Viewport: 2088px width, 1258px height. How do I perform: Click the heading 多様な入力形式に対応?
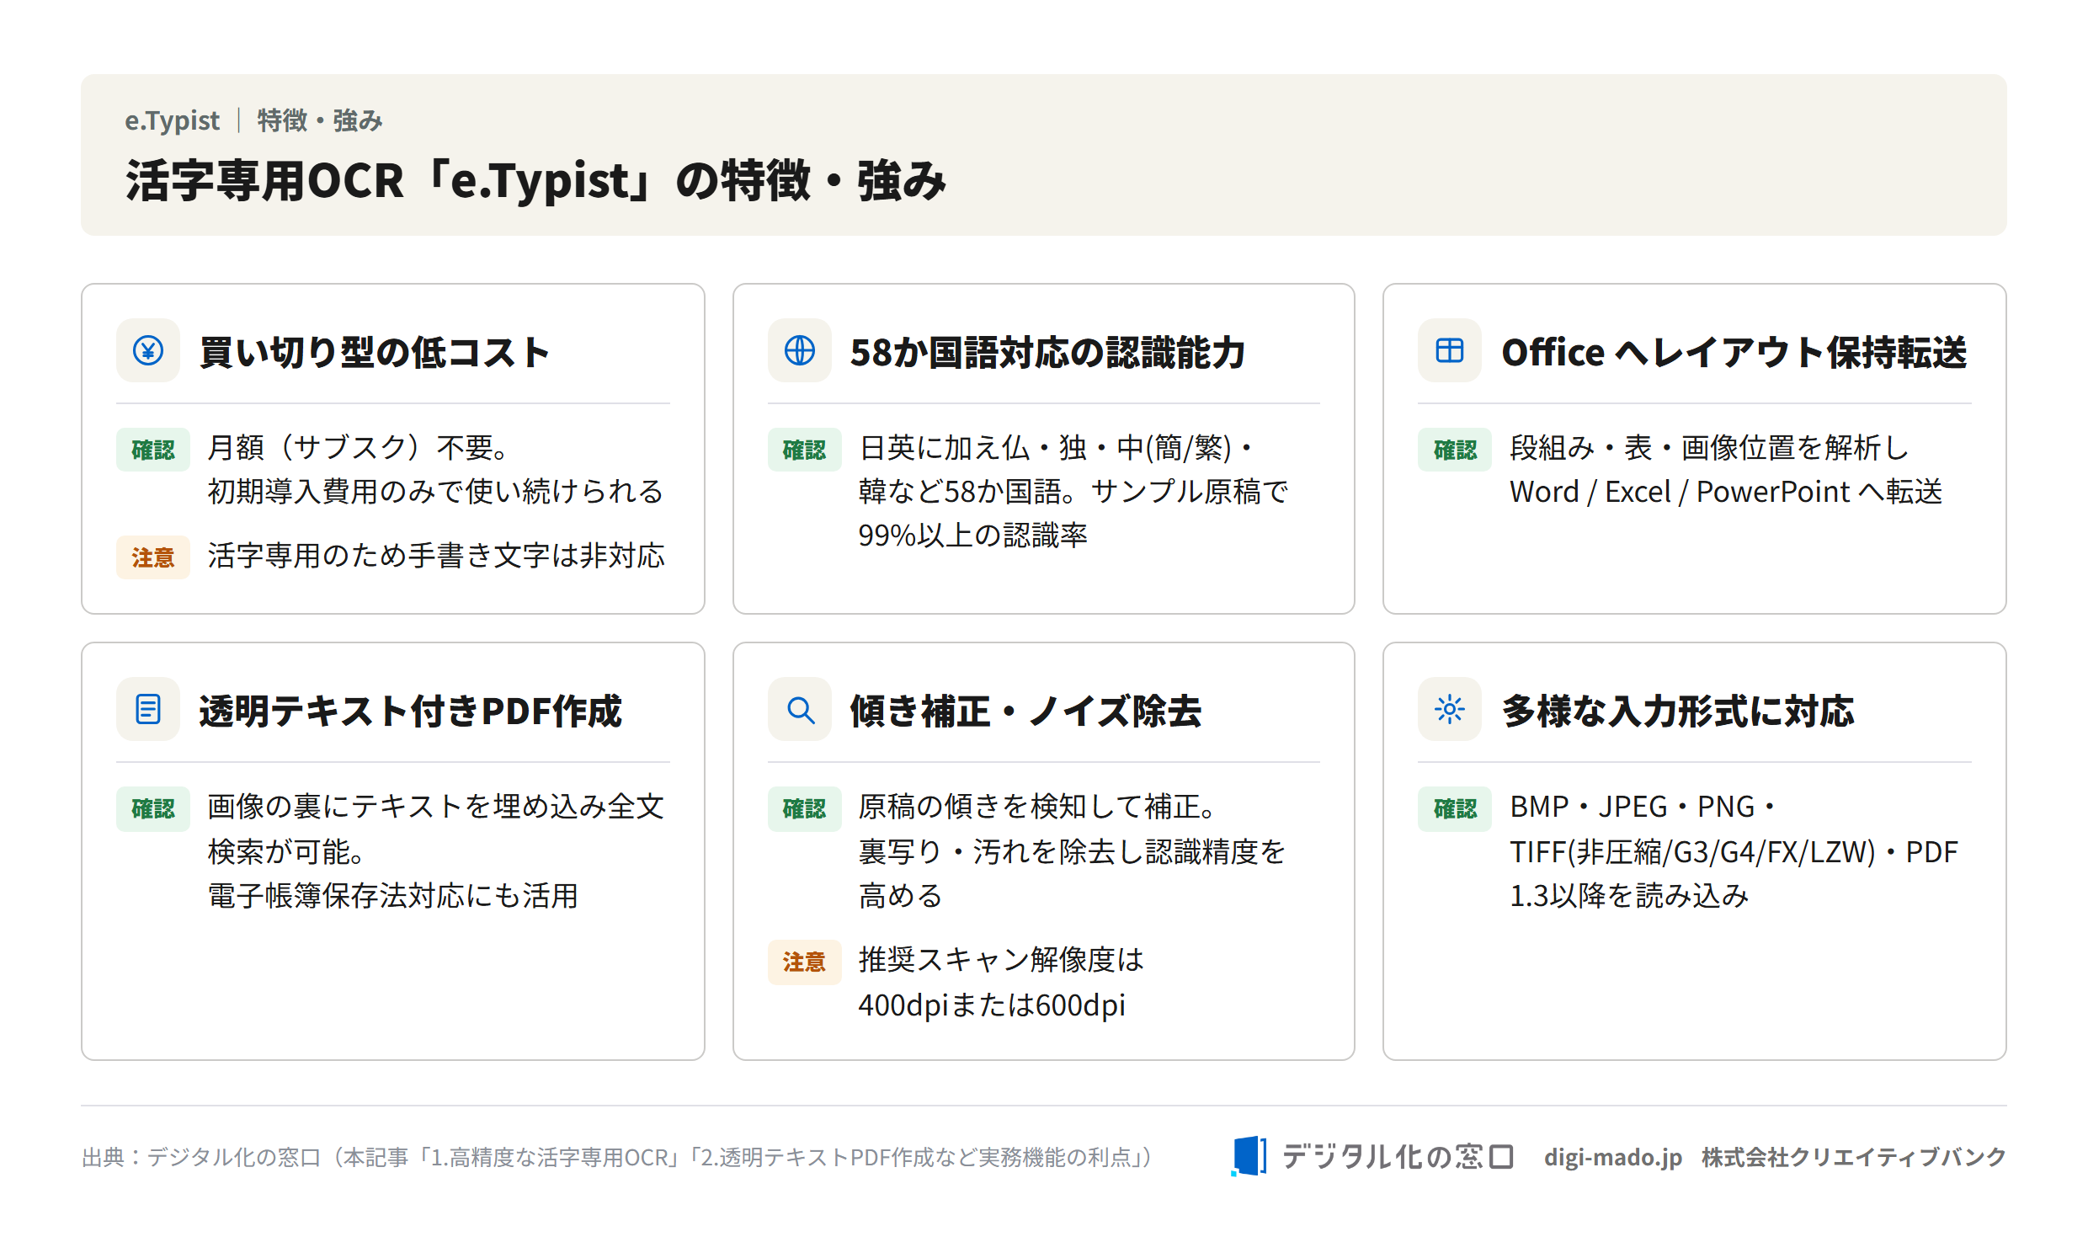click(1678, 711)
